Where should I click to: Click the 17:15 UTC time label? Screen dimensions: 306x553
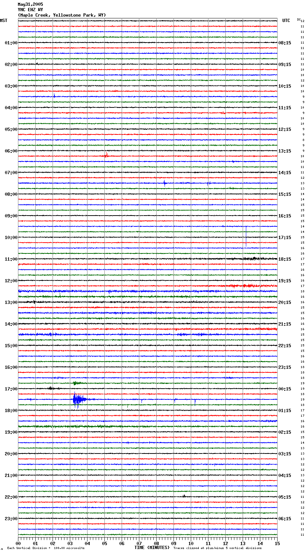coord(285,238)
